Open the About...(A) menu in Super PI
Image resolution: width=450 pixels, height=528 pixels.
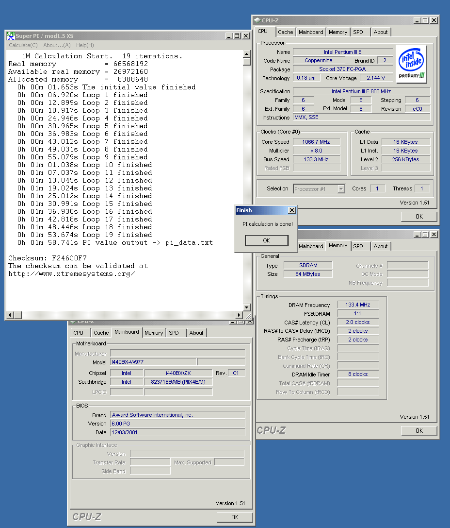click(x=57, y=45)
